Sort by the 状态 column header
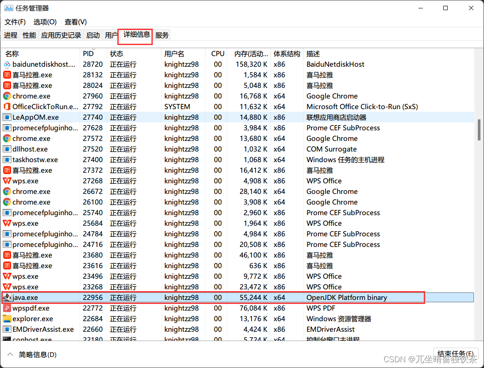 click(x=134, y=53)
